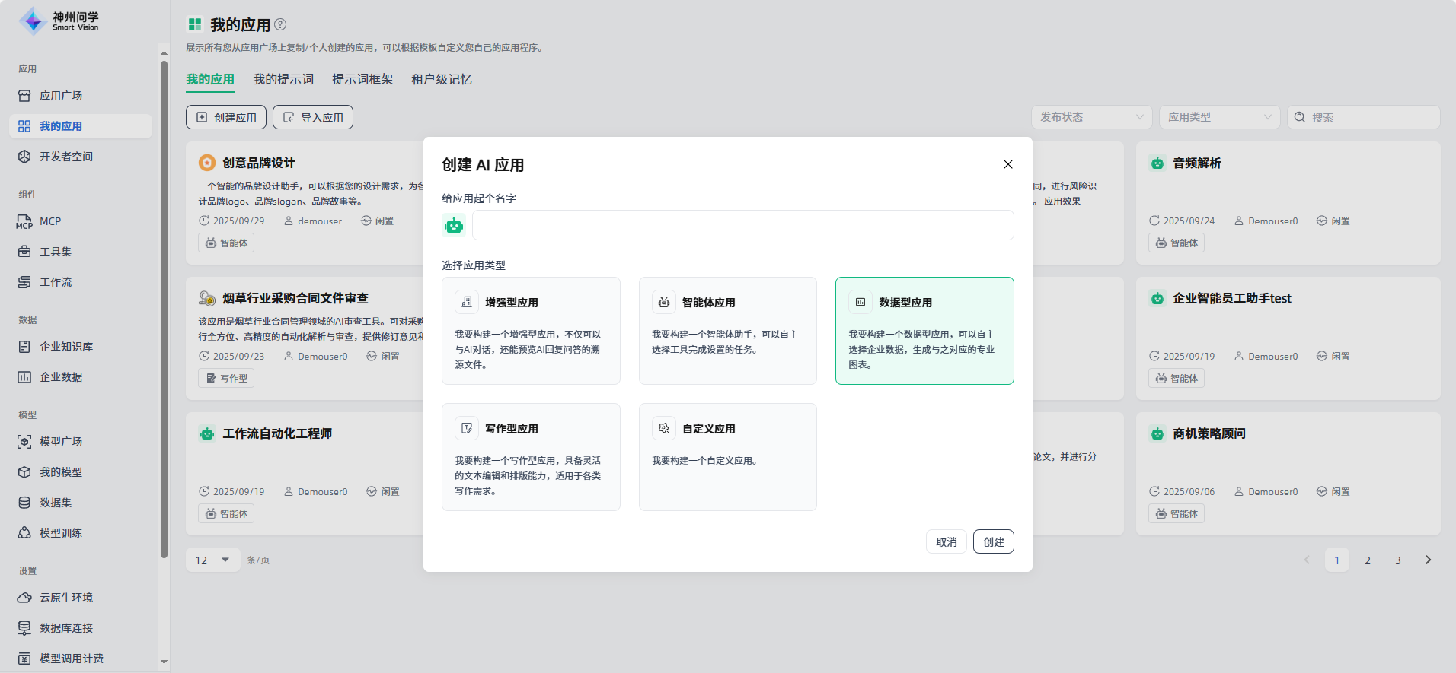This screenshot has height=673, width=1456.
Task: Open 企业知识库 in the sidebar
Action: 66,347
